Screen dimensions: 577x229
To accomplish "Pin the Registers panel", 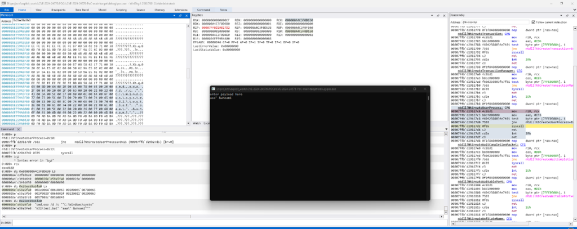I will [438, 16].
